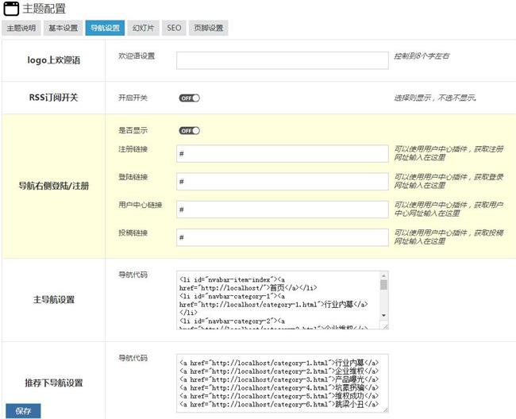Click the 获取注册网址 hint text
Screen dimensions: 516x419
point(449,153)
